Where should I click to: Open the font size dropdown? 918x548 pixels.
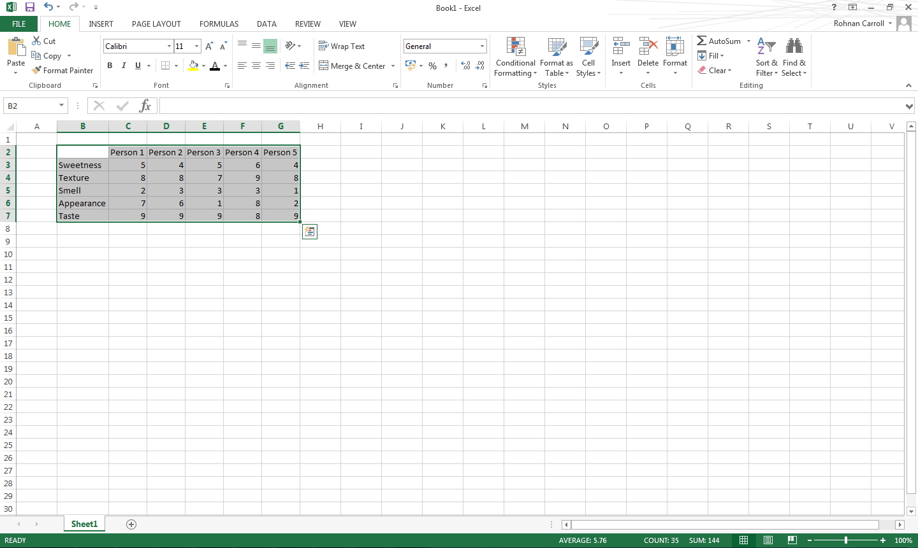[x=196, y=46]
